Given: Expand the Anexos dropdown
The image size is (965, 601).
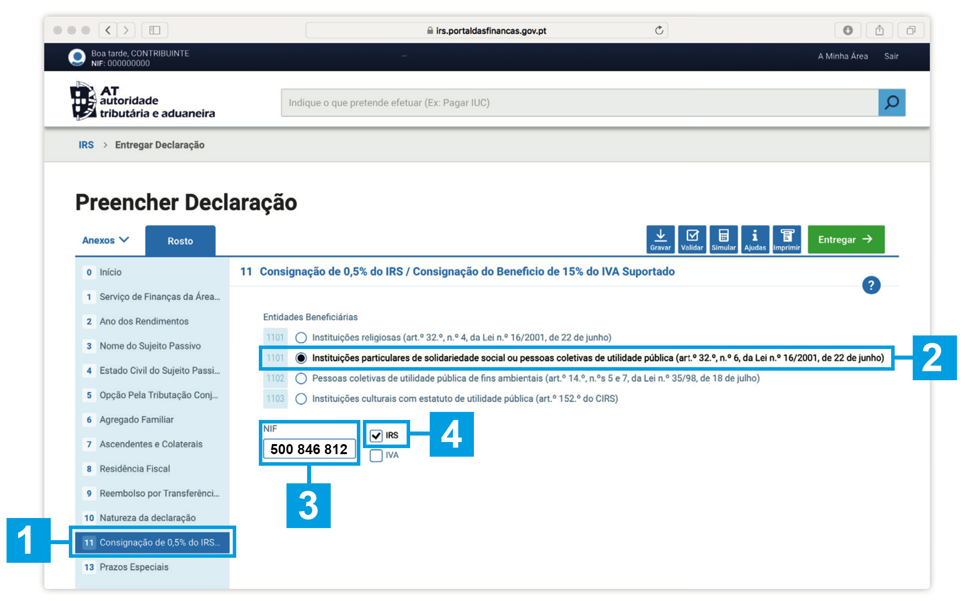Looking at the screenshot, I should pos(106,240).
